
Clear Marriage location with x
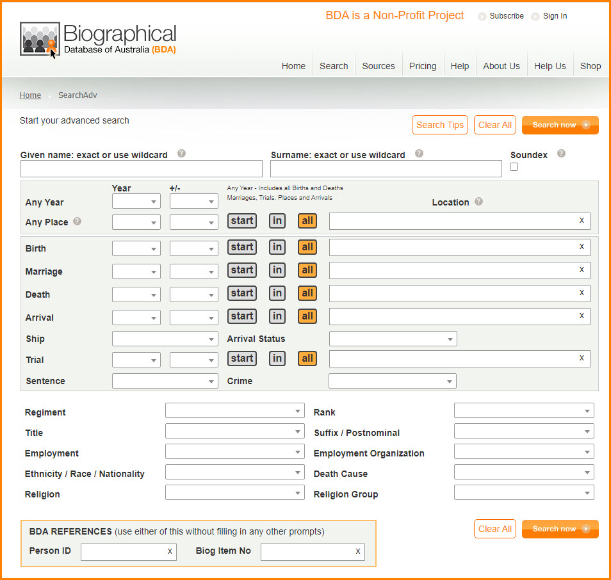pos(582,270)
